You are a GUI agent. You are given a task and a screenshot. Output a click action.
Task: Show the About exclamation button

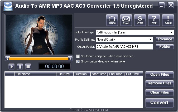(168, 20)
